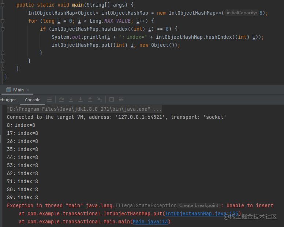Click console line '80: index=8'
This screenshot has width=284, height=227.
(22, 190)
